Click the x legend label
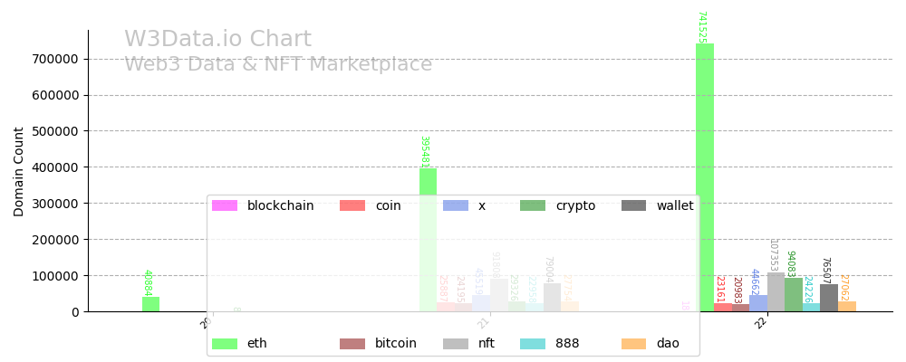The width and height of the screenshot is (906, 362). (x=482, y=206)
